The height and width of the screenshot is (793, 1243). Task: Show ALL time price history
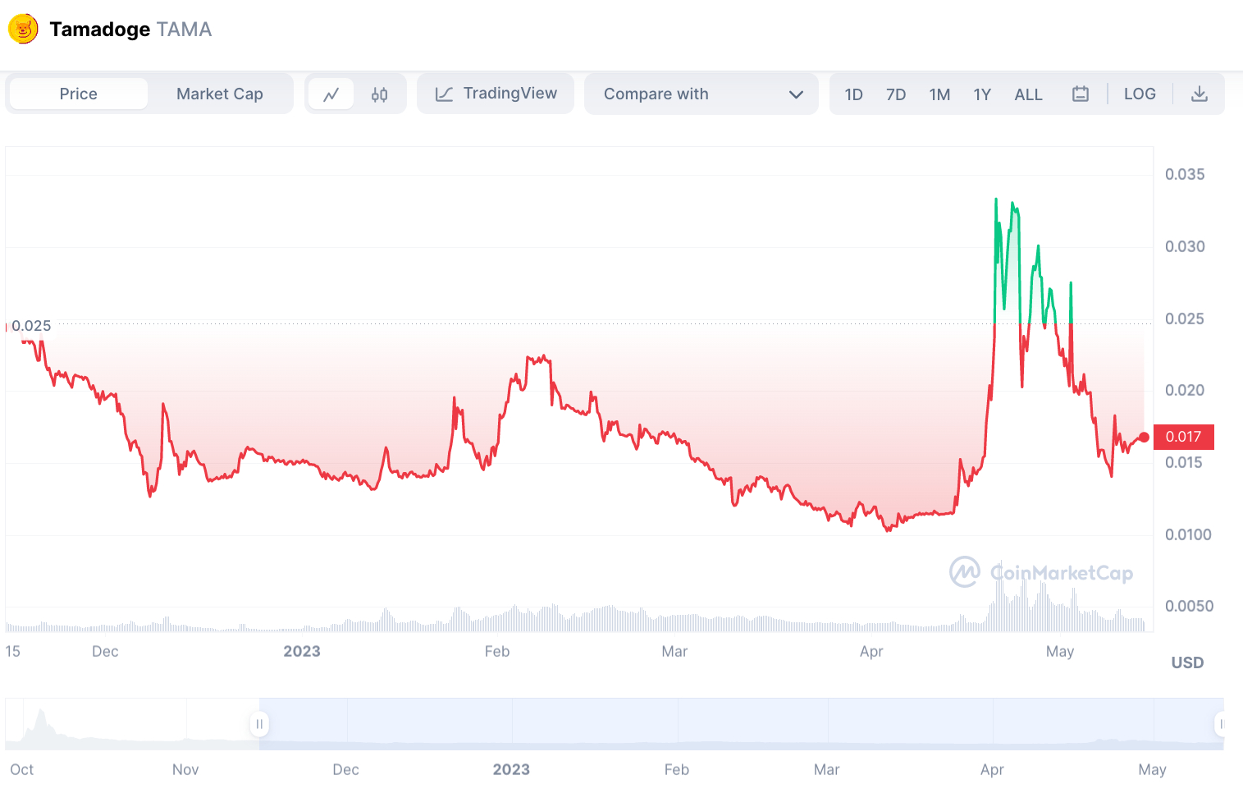(x=1028, y=94)
